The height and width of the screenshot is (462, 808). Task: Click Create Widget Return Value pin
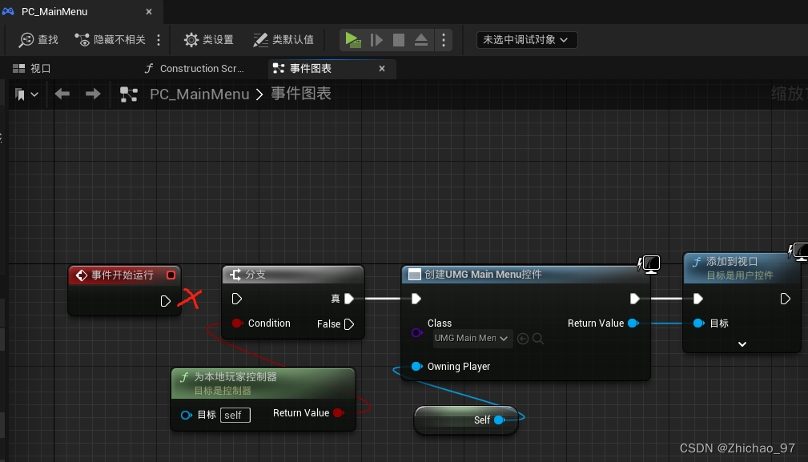pyautogui.click(x=633, y=323)
